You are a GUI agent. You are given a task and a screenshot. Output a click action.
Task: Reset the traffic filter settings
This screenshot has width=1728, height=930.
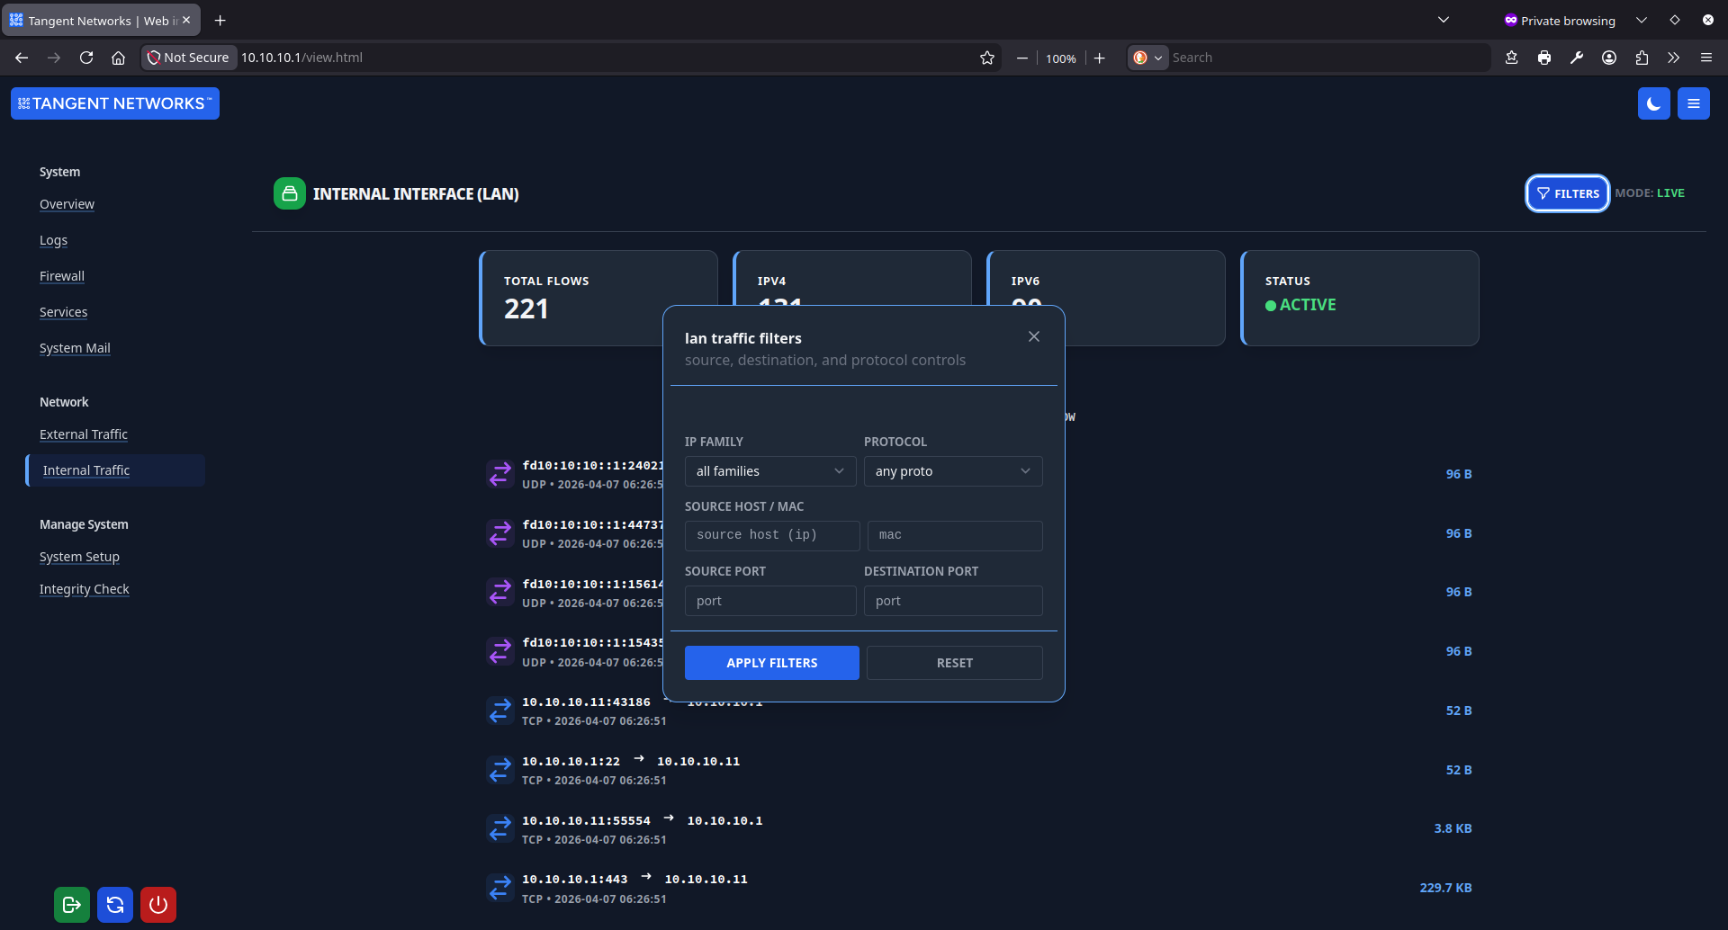click(954, 662)
